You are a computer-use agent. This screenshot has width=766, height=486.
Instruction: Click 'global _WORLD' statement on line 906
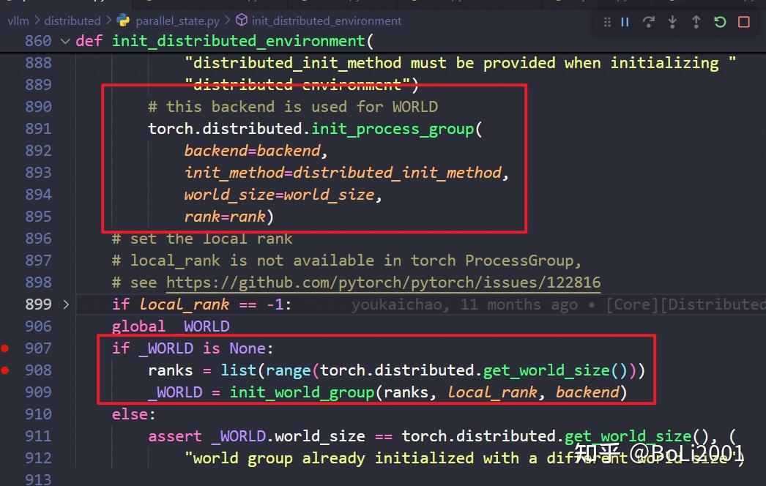171,326
